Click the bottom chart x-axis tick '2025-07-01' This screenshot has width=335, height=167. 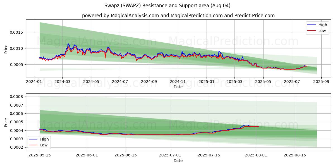coord(170,156)
